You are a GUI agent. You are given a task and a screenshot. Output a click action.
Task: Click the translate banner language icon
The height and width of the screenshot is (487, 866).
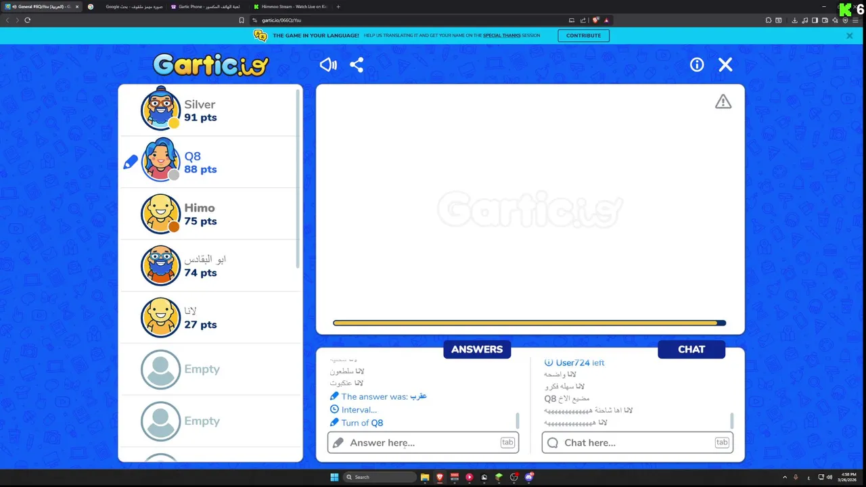click(260, 35)
